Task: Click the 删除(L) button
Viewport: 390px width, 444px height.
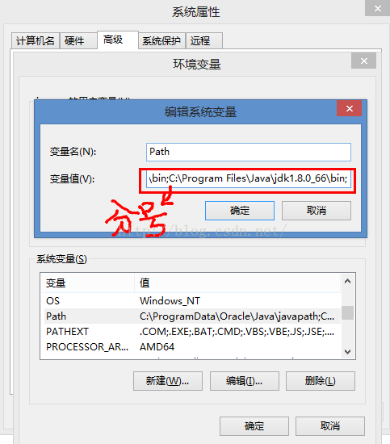Action: [x=321, y=381]
